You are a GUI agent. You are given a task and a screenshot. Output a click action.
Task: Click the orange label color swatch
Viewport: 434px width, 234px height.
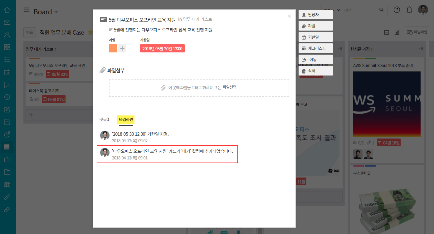coord(113,48)
